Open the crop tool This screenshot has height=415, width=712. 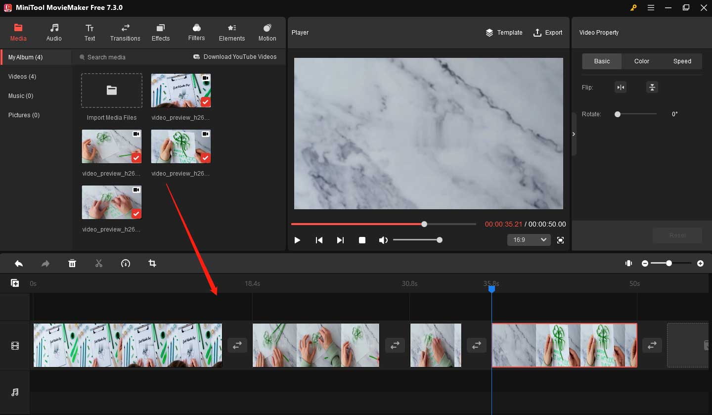(x=152, y=264)
